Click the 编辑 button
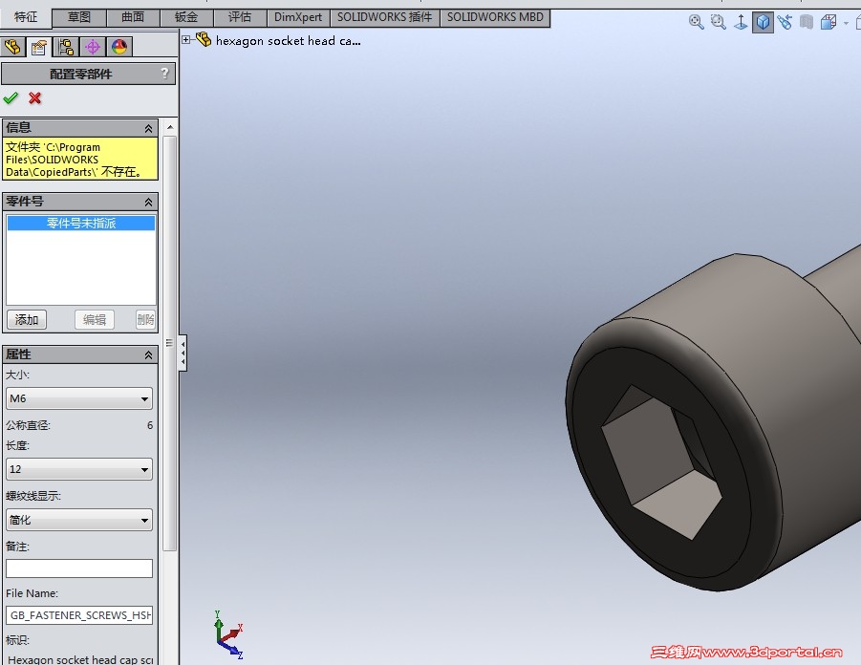 95,319
